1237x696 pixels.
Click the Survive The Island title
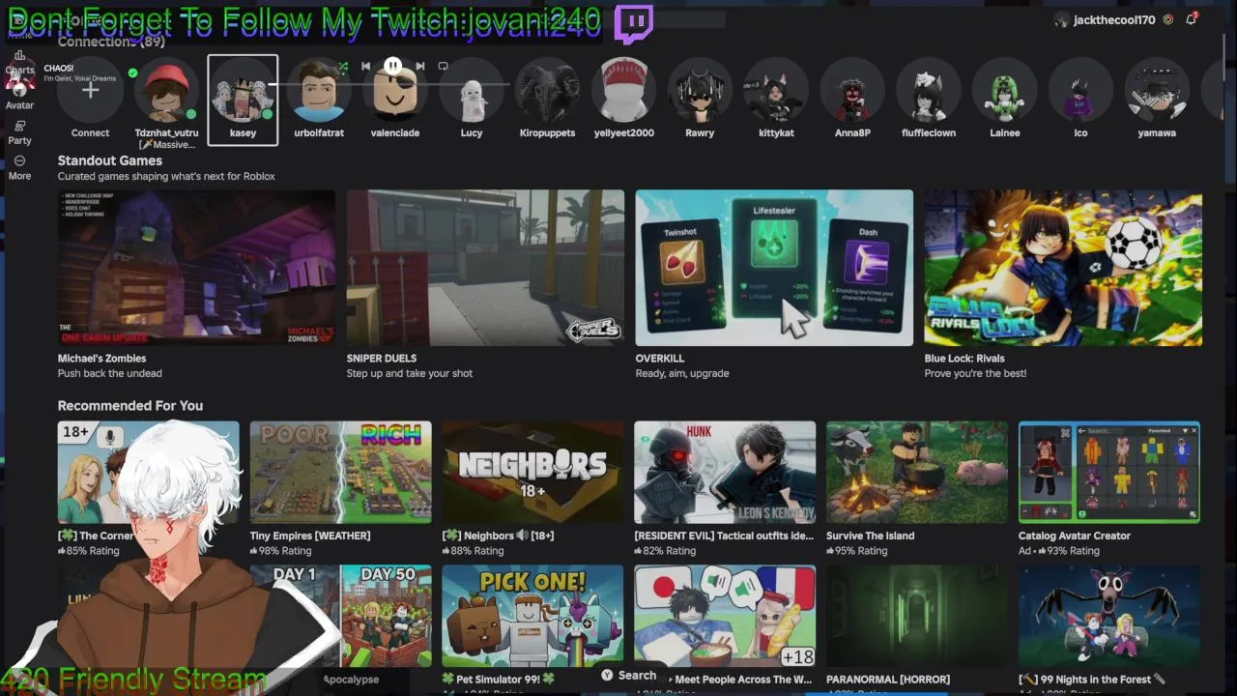[x=870, y=536]
